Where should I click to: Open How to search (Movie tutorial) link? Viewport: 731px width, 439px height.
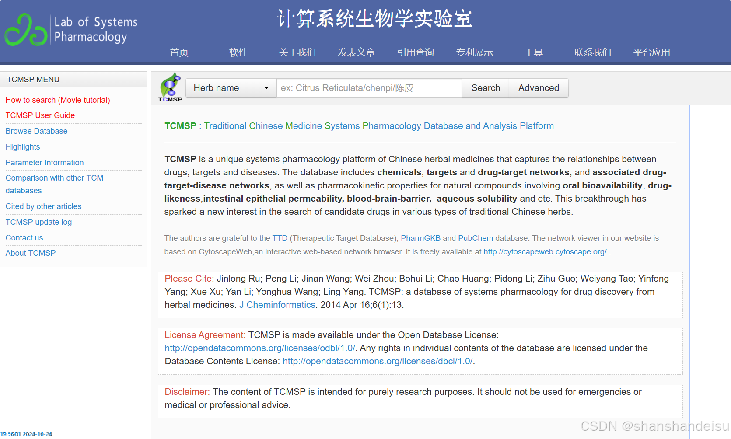58,100
